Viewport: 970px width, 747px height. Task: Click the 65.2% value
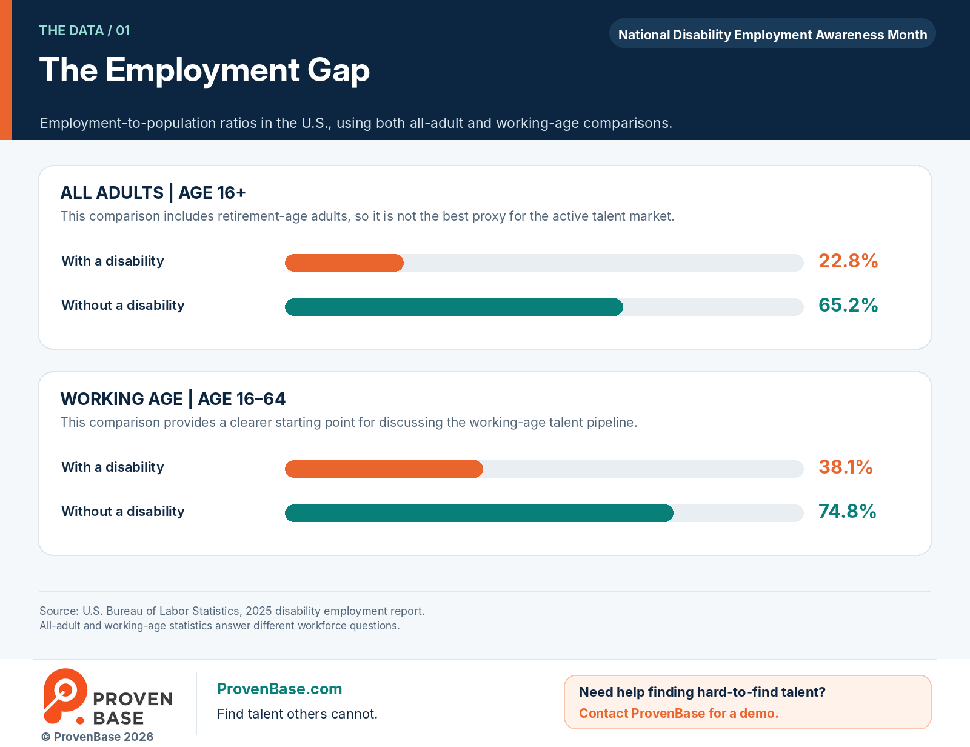coord(848,305)
